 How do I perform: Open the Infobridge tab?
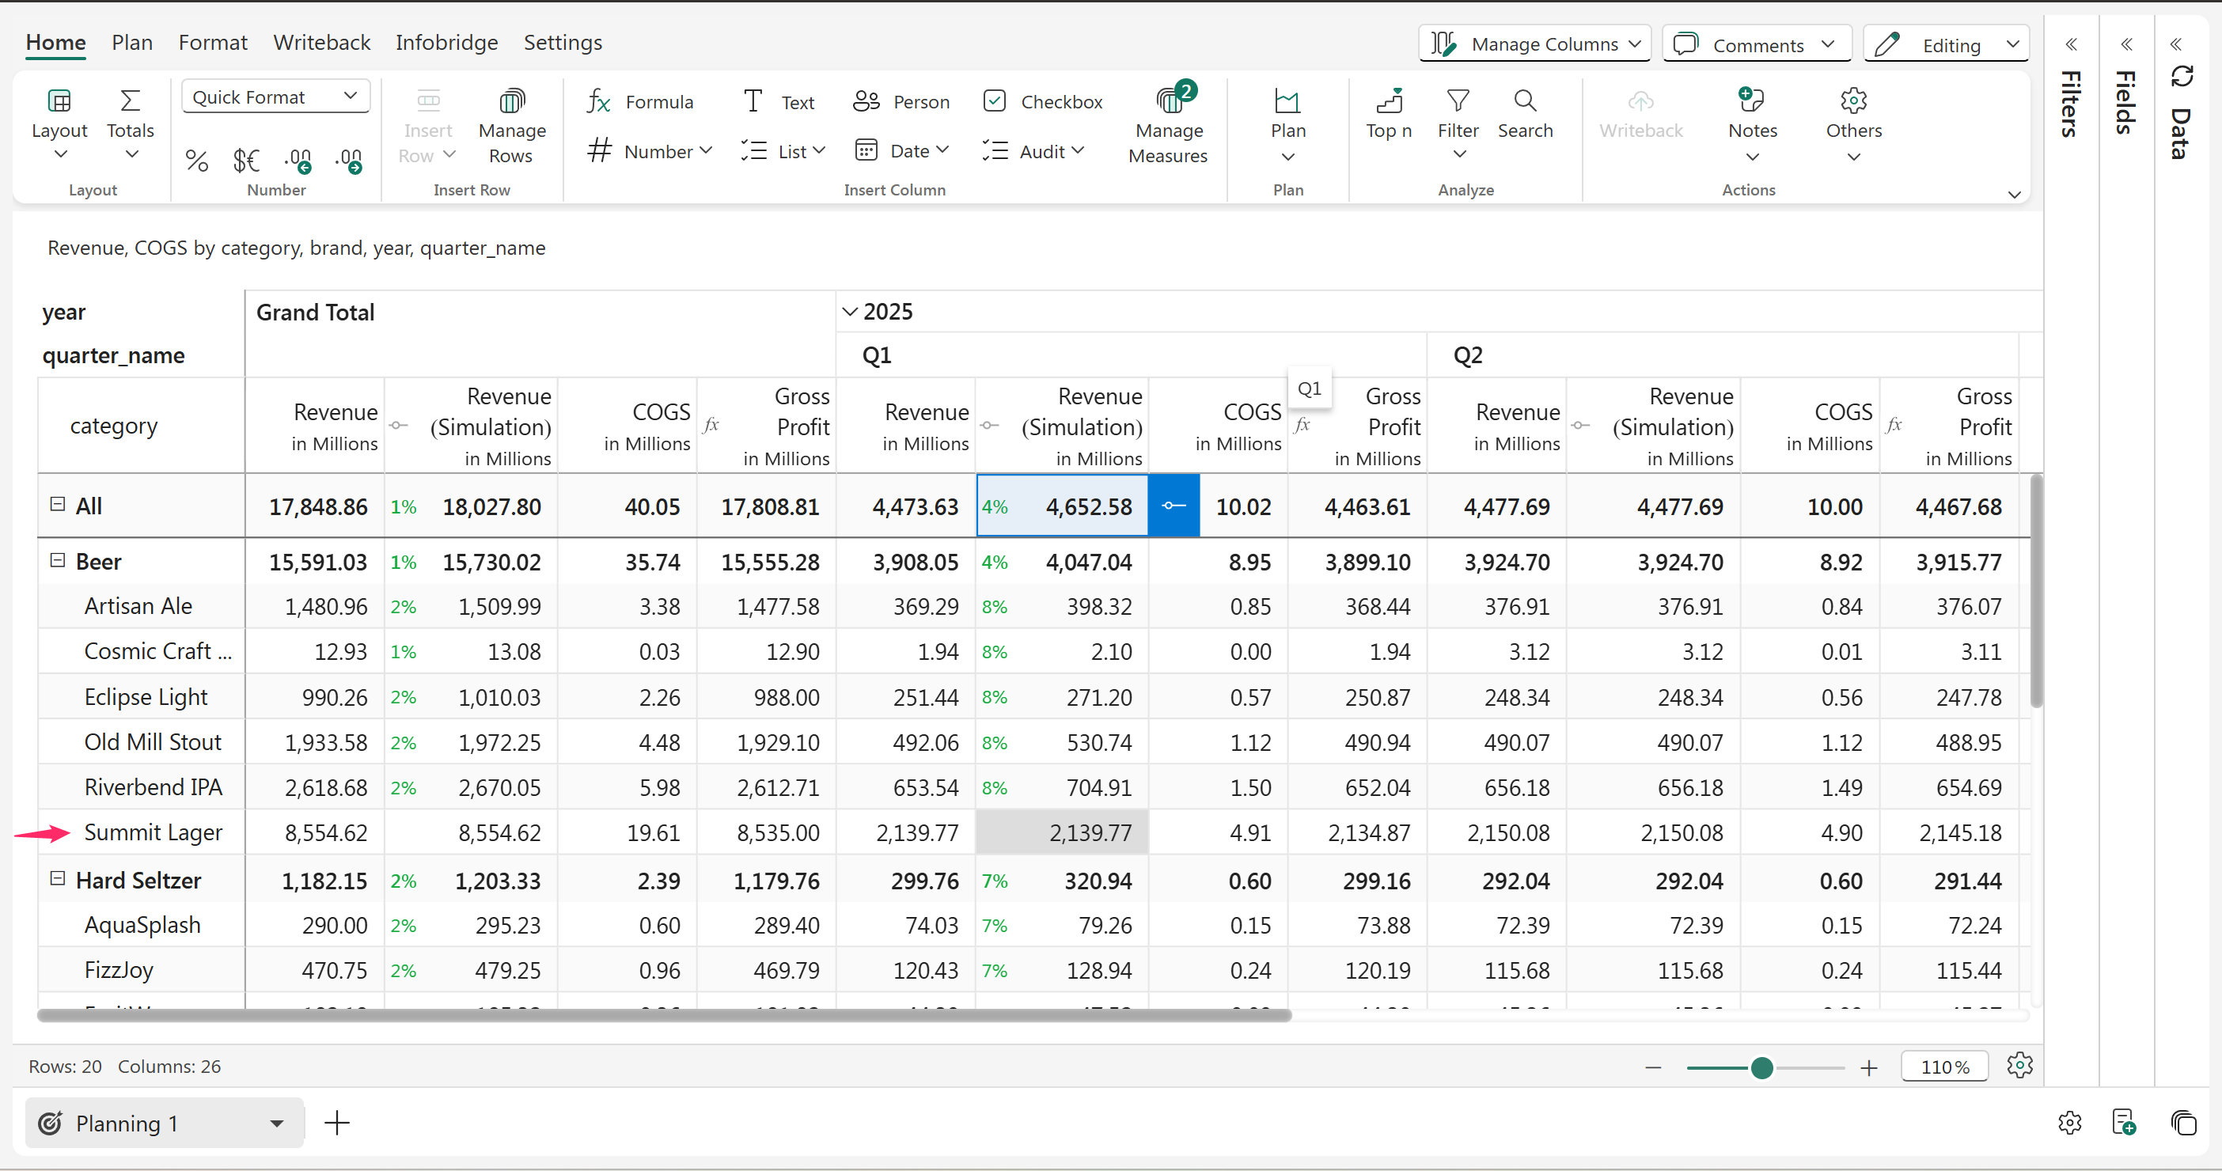[446, 42]
